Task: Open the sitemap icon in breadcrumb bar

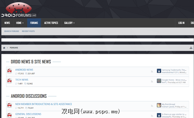Action: 191,48
